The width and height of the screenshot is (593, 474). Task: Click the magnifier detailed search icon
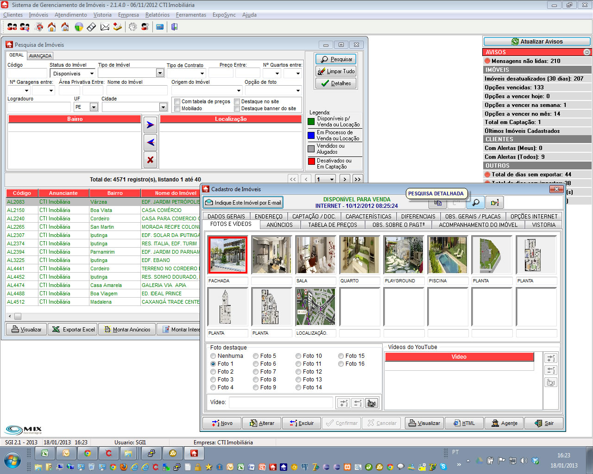tap(475, 202)
